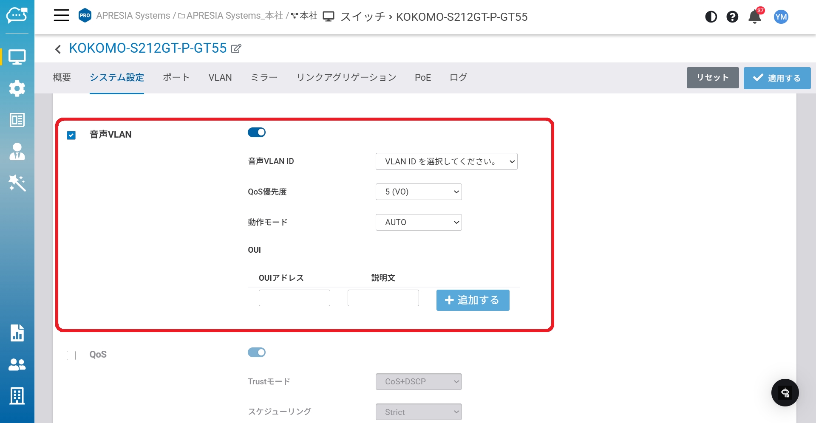Open the hamburger navigation menu

click(61, 16)
